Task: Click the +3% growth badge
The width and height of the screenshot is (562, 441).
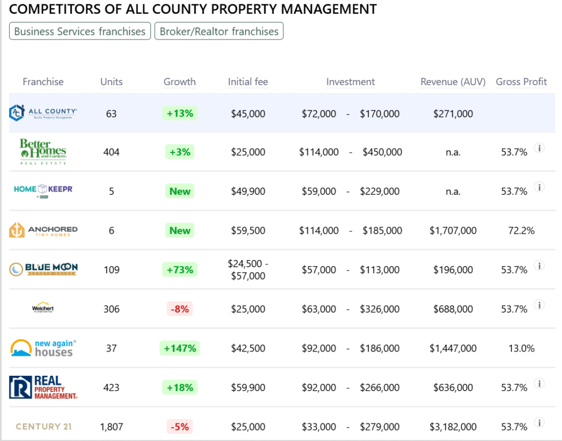Action: coord(179,152)
